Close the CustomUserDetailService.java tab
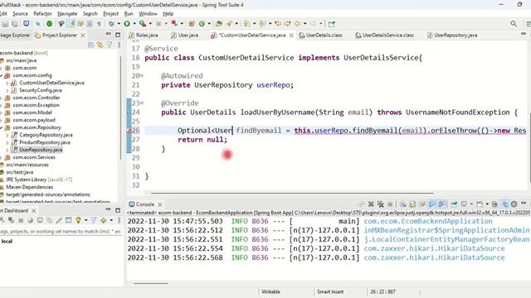Screen dimensions: 531x298 point(291,36)
